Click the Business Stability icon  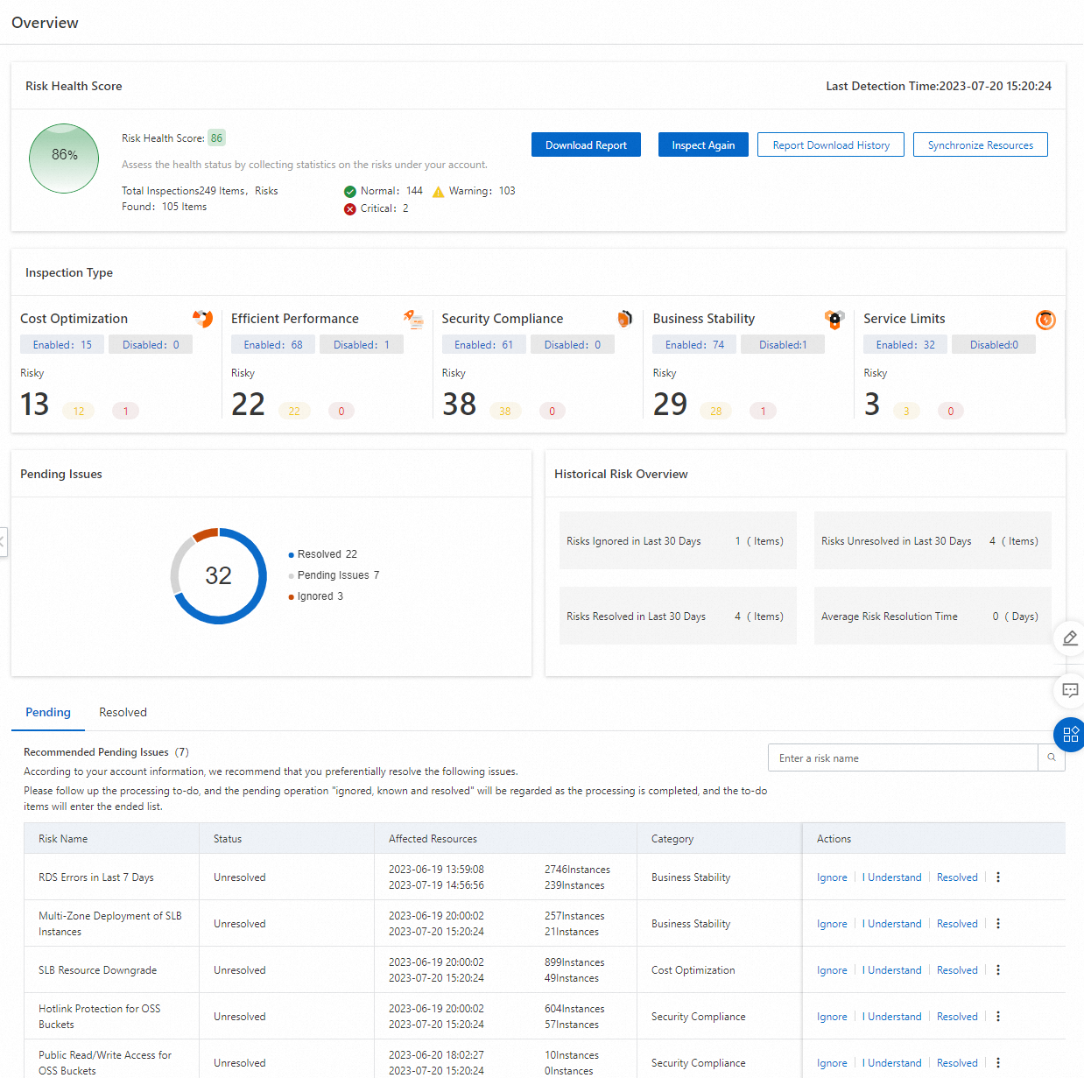[x=834, y=320]
